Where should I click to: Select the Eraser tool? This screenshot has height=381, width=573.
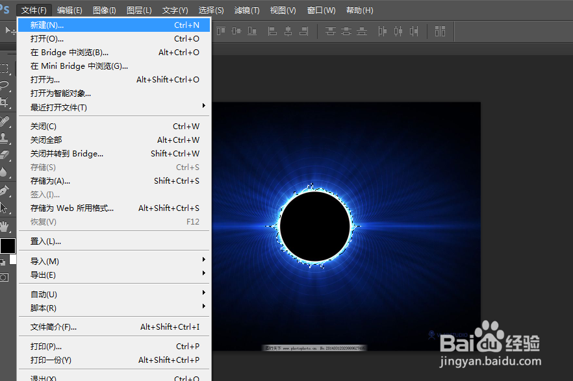5,154
